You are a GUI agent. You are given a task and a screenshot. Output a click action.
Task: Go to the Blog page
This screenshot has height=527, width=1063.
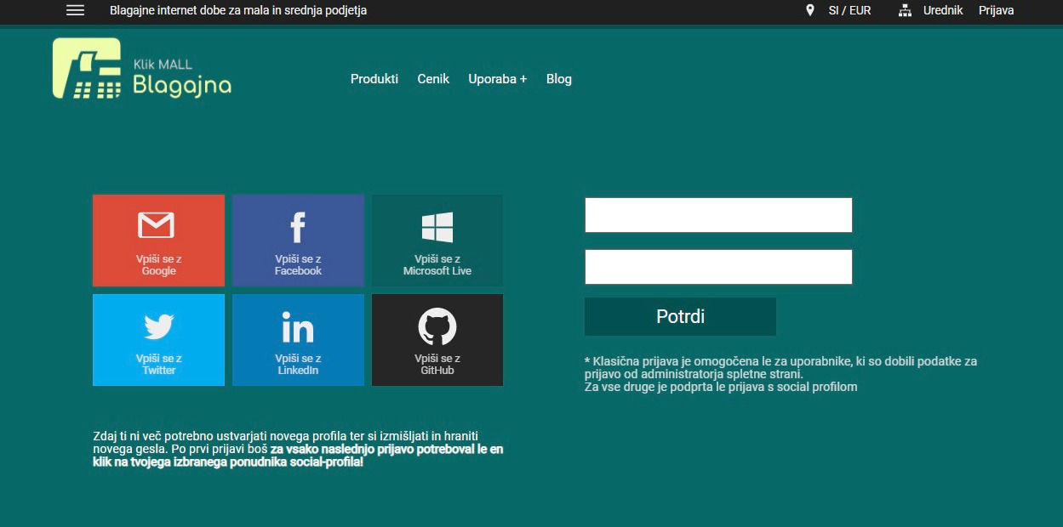pos(559,79)
